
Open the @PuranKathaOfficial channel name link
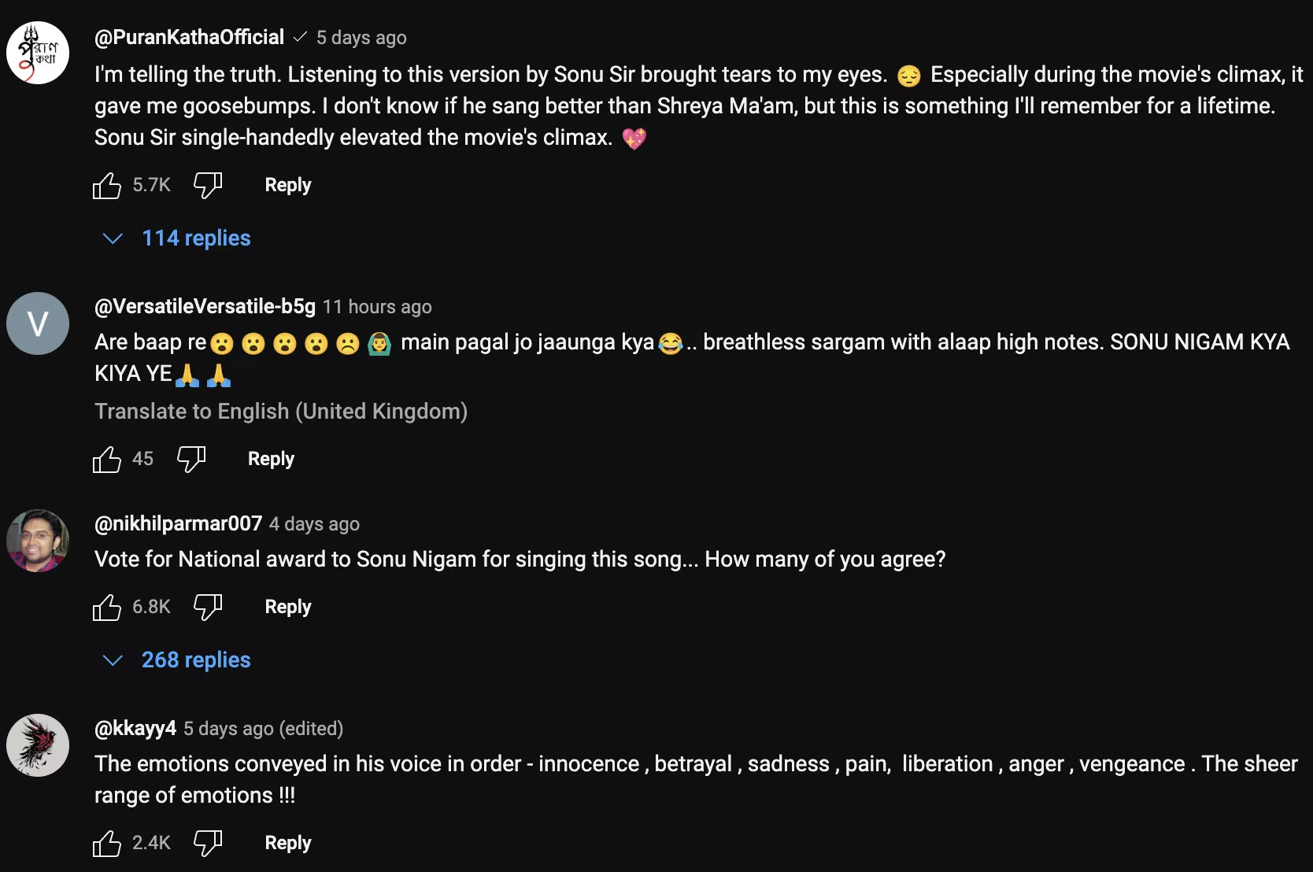tap(189, 38)
